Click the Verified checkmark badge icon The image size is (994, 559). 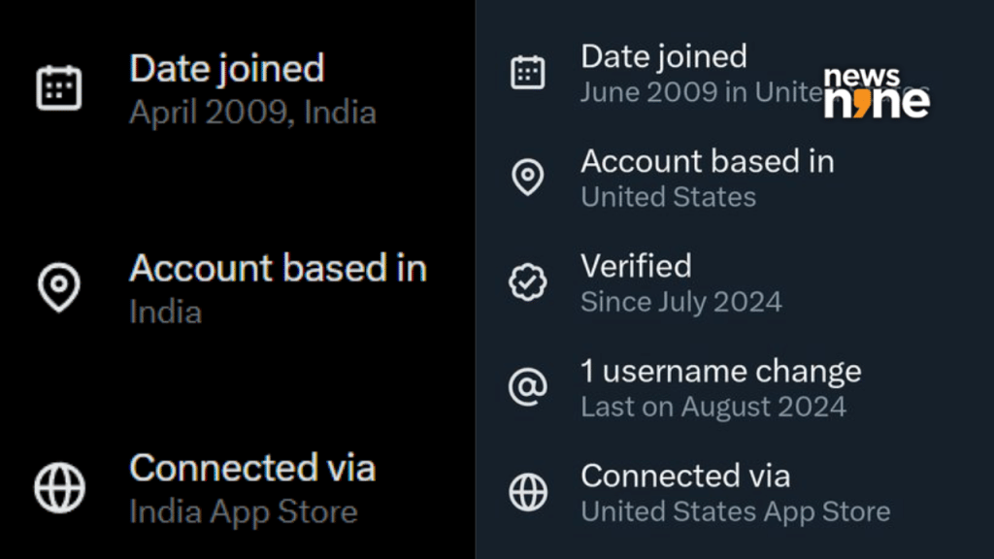527,281
